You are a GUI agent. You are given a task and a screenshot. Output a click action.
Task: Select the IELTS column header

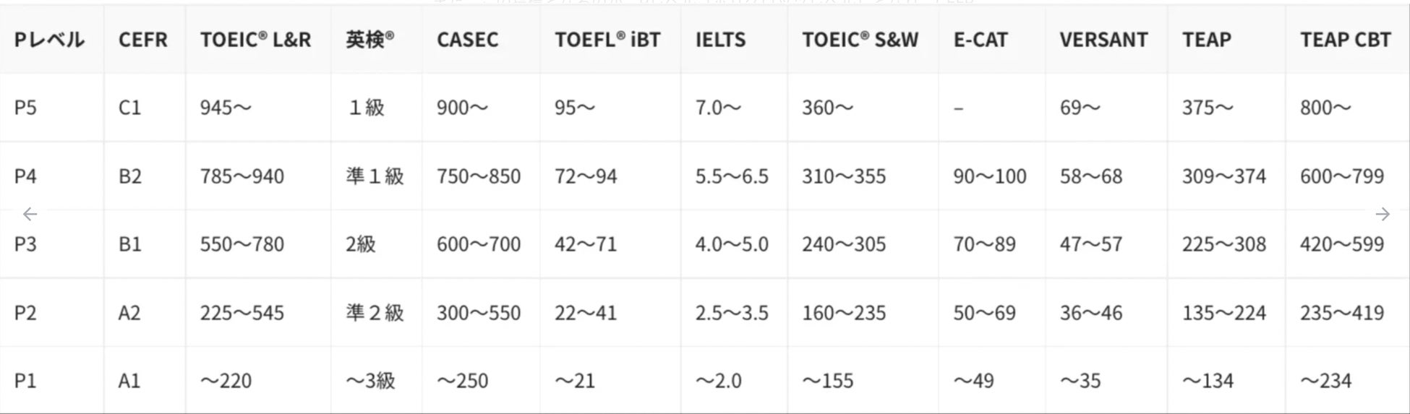coord(720,40)
